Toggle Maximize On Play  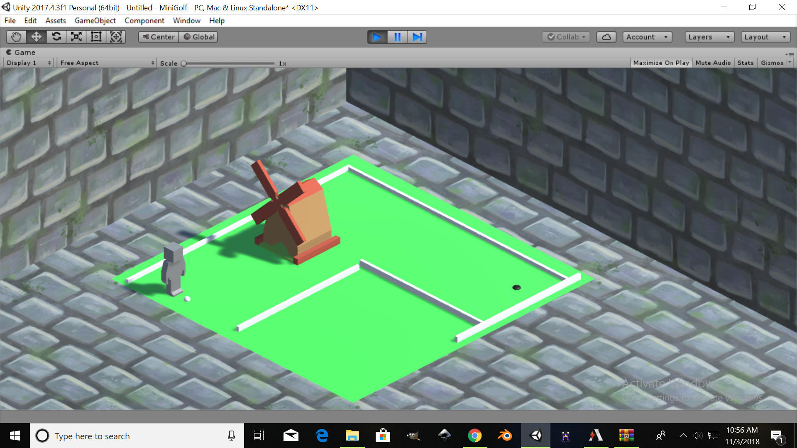[x=661, y=63]
